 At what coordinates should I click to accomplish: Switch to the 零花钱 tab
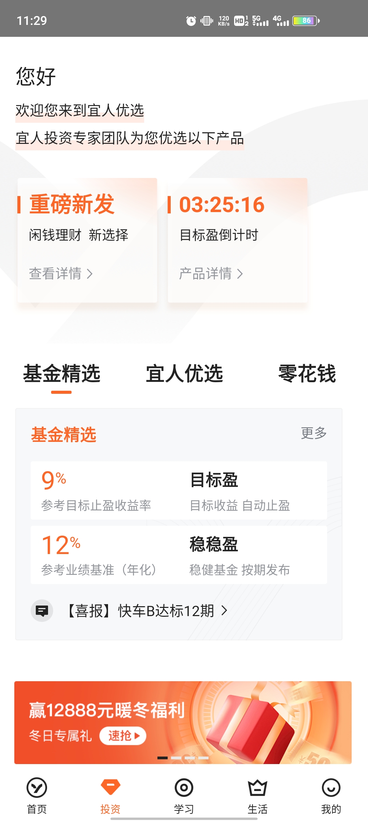pos(307,374)
